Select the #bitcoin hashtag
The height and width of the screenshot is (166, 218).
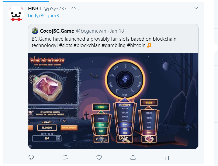[136, 45]
